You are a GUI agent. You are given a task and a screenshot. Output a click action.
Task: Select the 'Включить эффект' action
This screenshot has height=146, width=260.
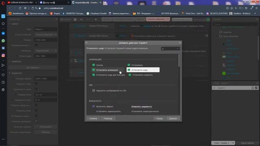pyautogui.click(x=103, y=106)
